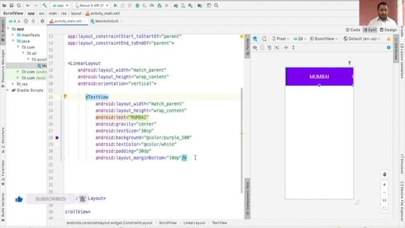This screenshot has height=228, width=405.
Task: Open the Nexus 5 API 21 device dropdown
Action: point(92,6)
